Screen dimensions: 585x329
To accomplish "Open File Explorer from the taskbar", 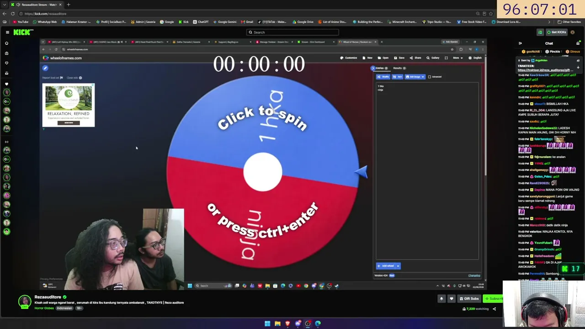I will 277,324.
